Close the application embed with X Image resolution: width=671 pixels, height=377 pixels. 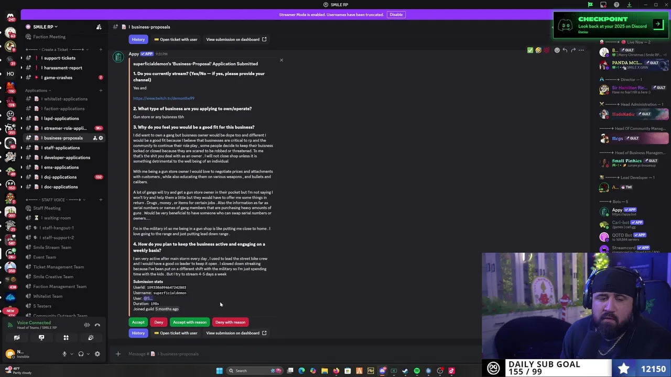281,60
